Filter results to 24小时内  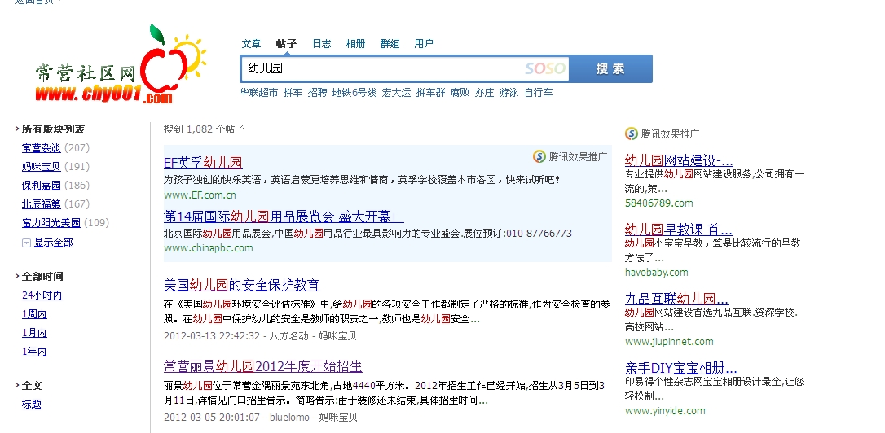[42, 295]
